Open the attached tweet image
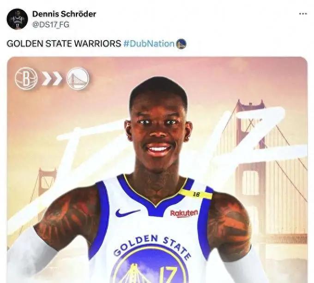Viewport: 314px width, 283px height. tap(157, 170)
